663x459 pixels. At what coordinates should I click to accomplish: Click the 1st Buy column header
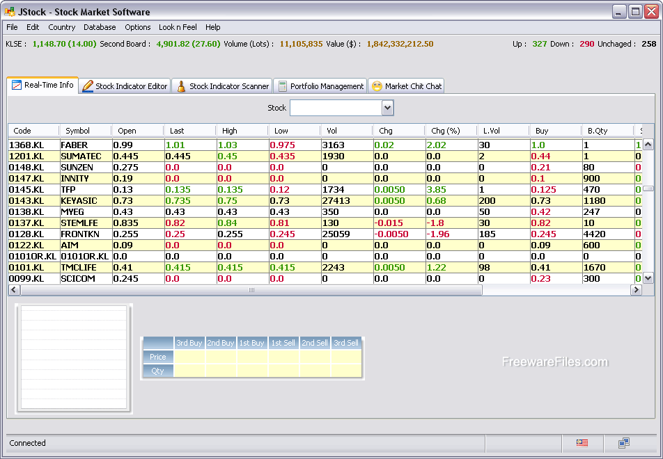(x=252, y=343)
